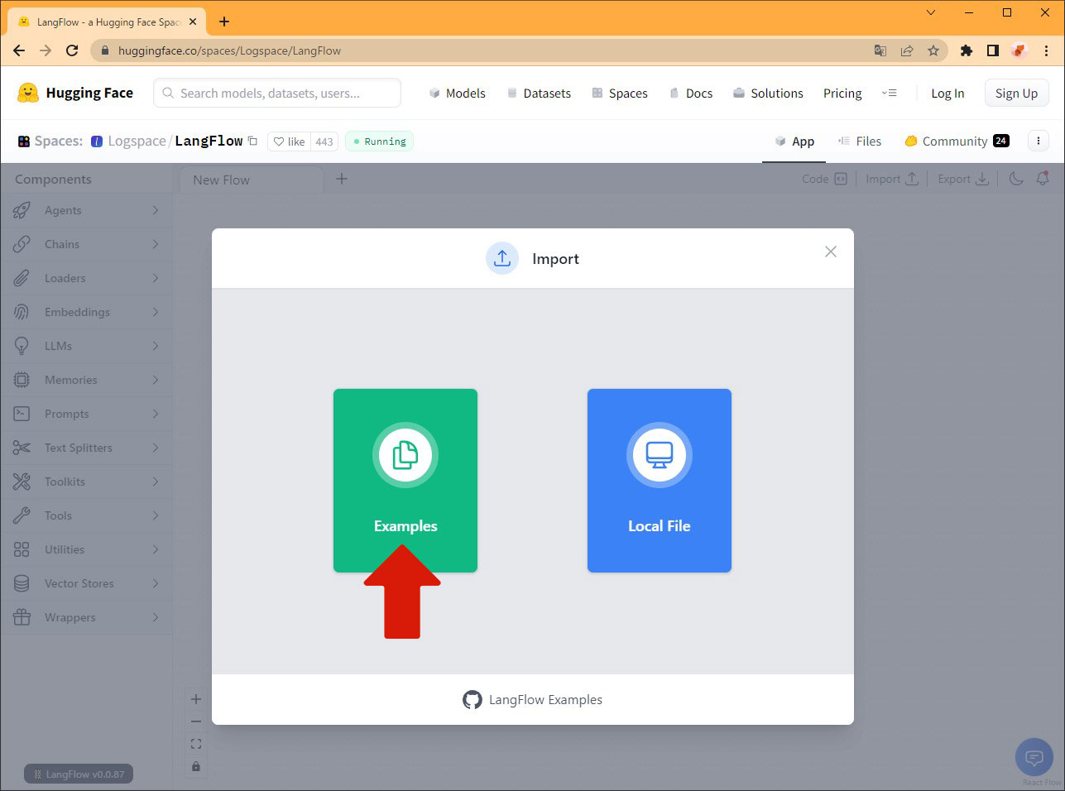Viewport: 1065px width, 791px height.
Task: Click the search models input field
Action: (x=276, y=93)
